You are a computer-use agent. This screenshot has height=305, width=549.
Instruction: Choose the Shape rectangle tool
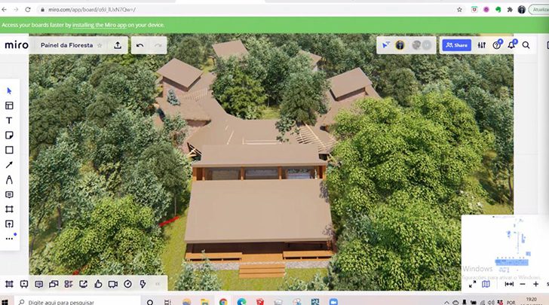(x=10, y=150)
